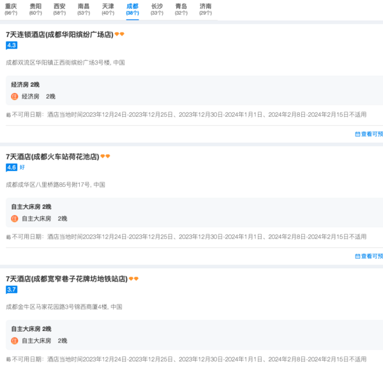Screen dimensions: 383x368
Task: Open 7天酒店(成都宽窄巷子花牌坊地铁站店) hotel title
Action: (66, 279)
